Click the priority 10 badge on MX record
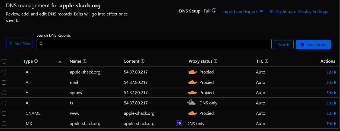This screenshot has width=340, height=131. click(179, 123)
